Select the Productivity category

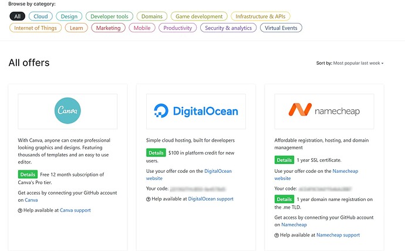click(178, 28)
